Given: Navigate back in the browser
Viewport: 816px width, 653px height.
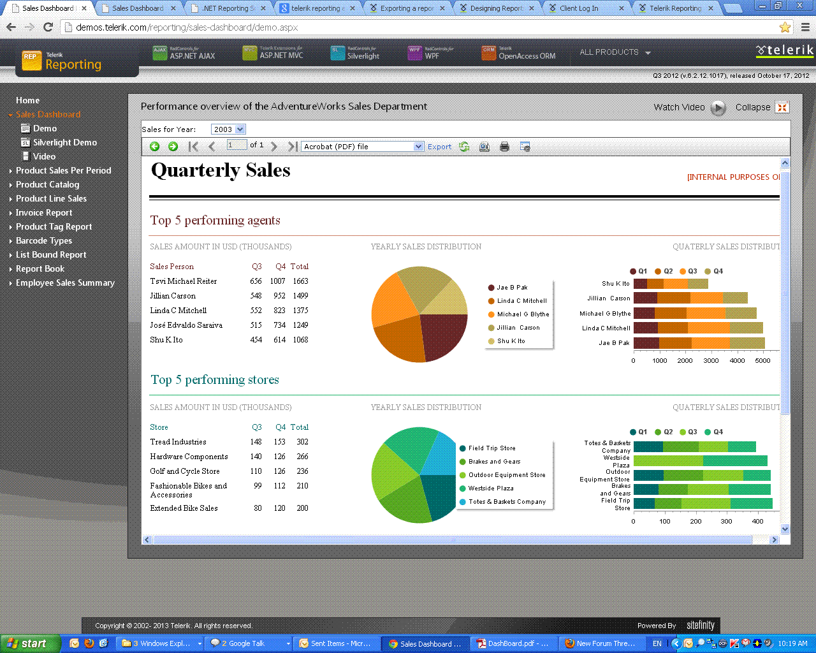Looking at the screenshot, I should click(11, 27).
